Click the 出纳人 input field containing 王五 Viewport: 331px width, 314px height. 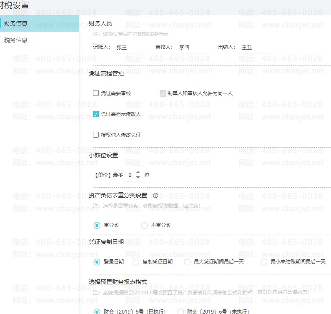point(256,48)
